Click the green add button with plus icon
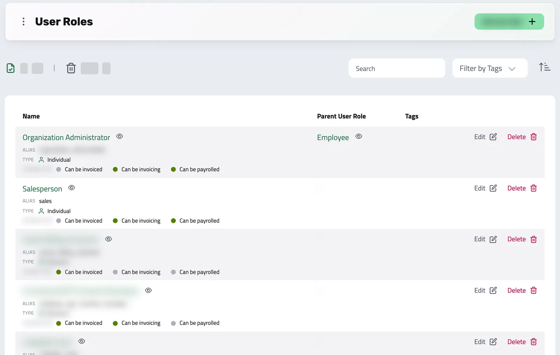Screen dimensions: 560x355 509,22
